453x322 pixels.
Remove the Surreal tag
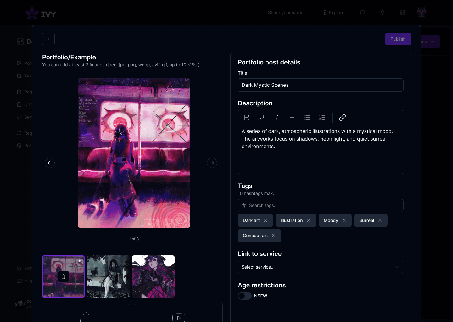pos(380,220)
